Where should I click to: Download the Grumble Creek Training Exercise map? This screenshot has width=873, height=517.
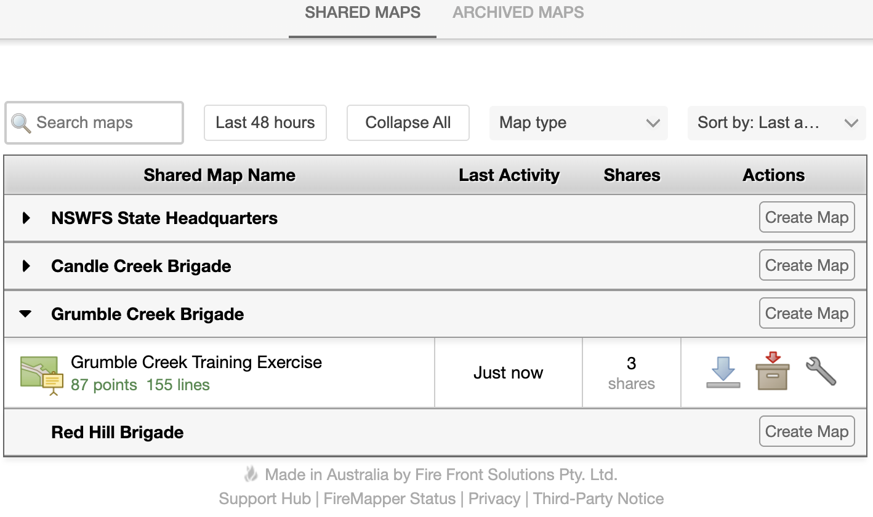pos(723,372)
